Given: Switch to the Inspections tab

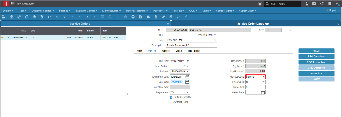Looking at the screenshot, I should pos(194,51).
